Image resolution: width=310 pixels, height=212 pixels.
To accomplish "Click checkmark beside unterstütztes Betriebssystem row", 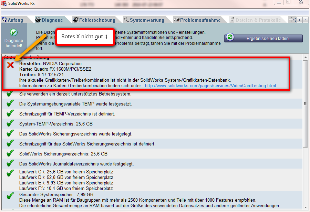I will tap(10, 93).
